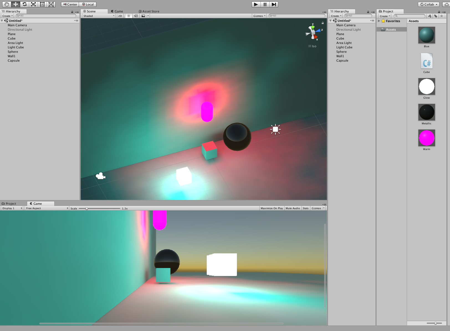Select Capsule in left Hierarchy
The width and height of the screenshot is (450, 331).
[14, 61]
